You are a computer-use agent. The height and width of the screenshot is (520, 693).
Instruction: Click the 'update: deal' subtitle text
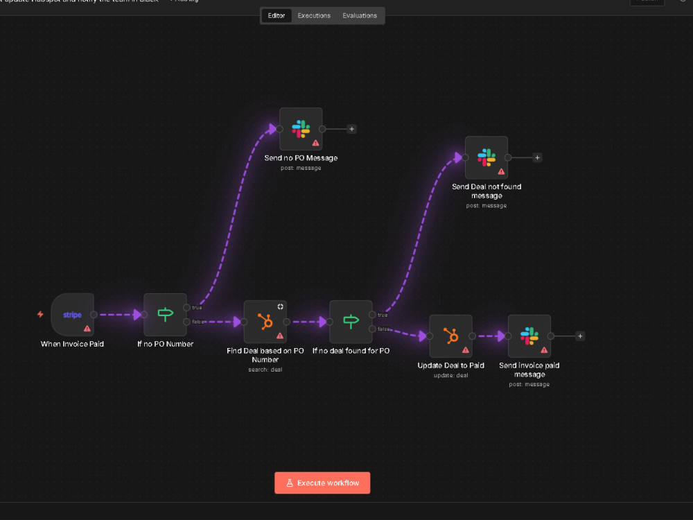(x=451, y=375)
